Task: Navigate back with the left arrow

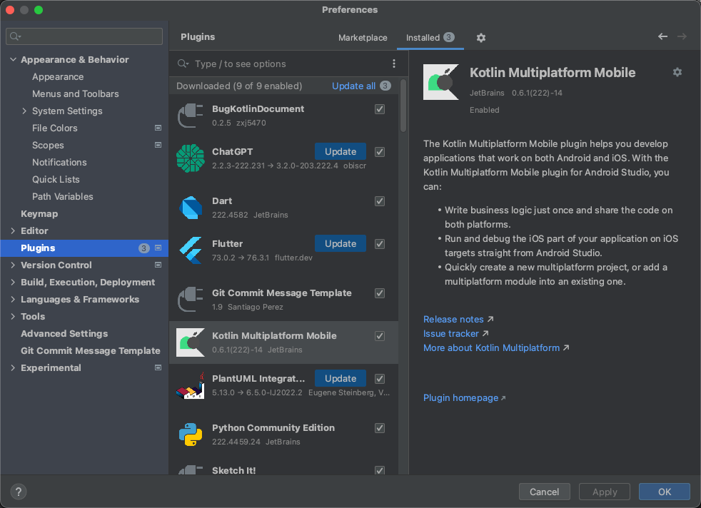Action: coord(662,36)
